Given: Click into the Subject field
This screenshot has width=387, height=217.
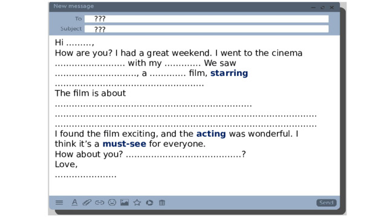Looking at the screenshot, I should [207, 29].
